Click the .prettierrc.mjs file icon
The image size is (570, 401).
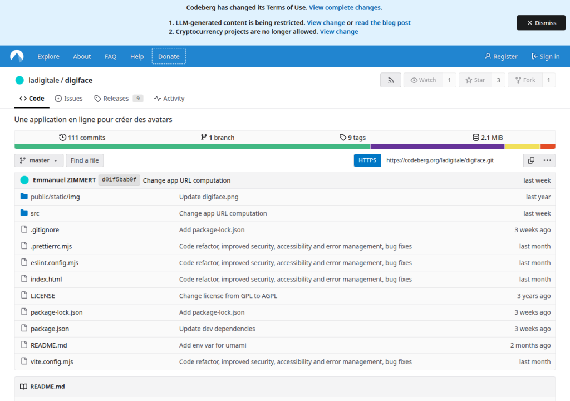click(x=24, y=246)
